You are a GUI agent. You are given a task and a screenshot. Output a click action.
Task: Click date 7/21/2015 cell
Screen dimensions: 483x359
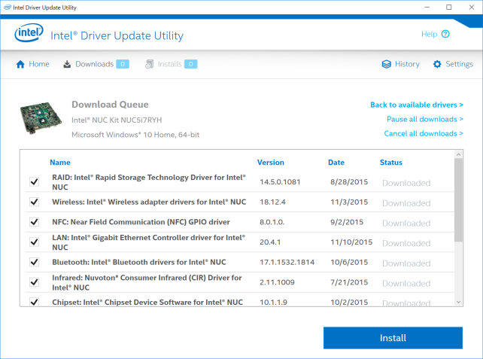click(x=349, y=282)
